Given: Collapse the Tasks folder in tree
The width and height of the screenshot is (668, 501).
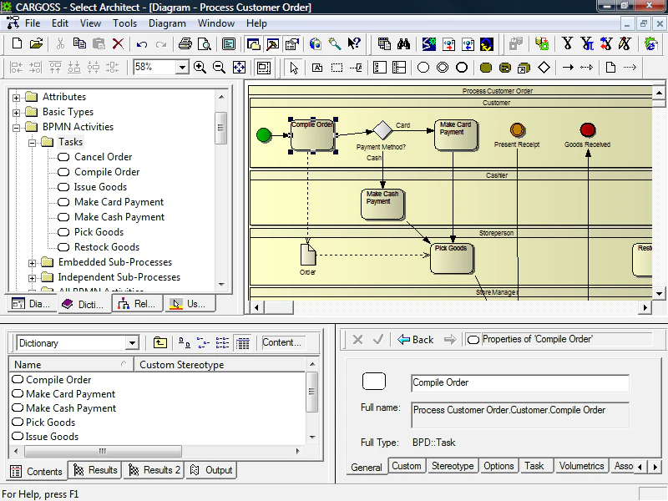Looking at the screenshot, I should (x=32, y=143).
